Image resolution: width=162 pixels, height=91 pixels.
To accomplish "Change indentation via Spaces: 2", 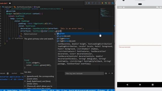I will point(45,90).
